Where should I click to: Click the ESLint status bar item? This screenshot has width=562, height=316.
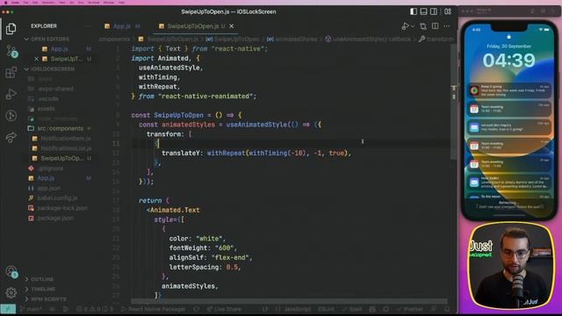(326, 309)
